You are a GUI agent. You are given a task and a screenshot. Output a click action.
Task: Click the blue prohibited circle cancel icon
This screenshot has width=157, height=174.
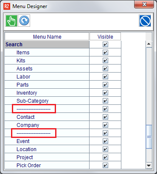click(x=145, y=21)
